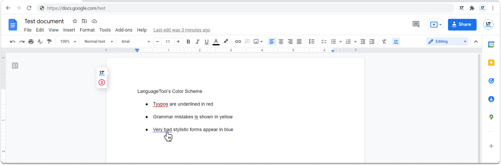Insert an image with the picture icon
This screenshot has height=165, width=501.
256,42
